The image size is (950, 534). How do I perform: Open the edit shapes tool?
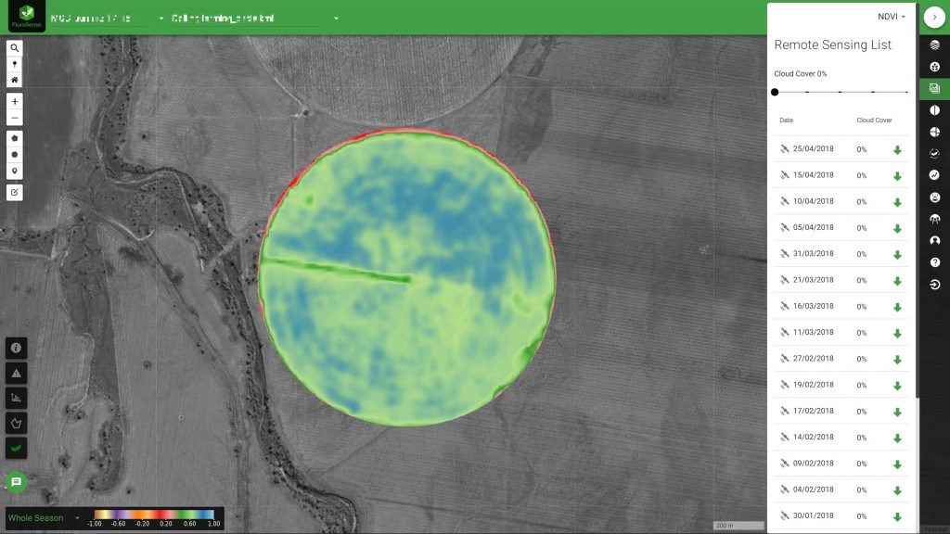point(15,193)
